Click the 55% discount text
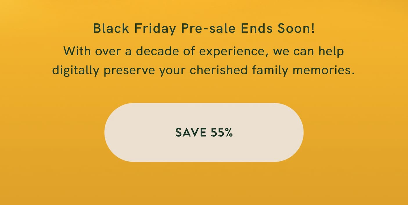 pos(221,133)
